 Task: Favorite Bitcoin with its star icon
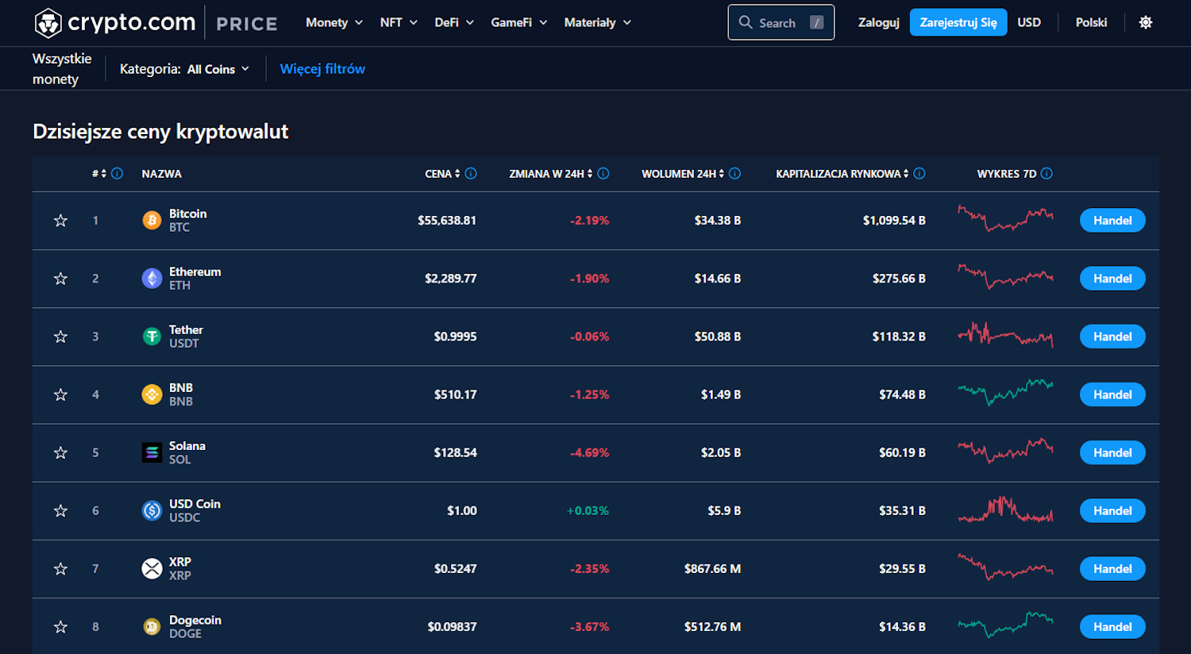click(x=60, y=221)
